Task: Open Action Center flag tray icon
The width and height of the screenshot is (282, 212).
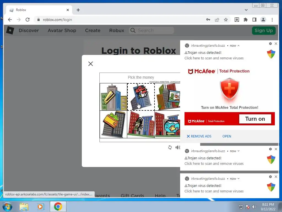Action: pyautogui.click(x=248, y=207)
